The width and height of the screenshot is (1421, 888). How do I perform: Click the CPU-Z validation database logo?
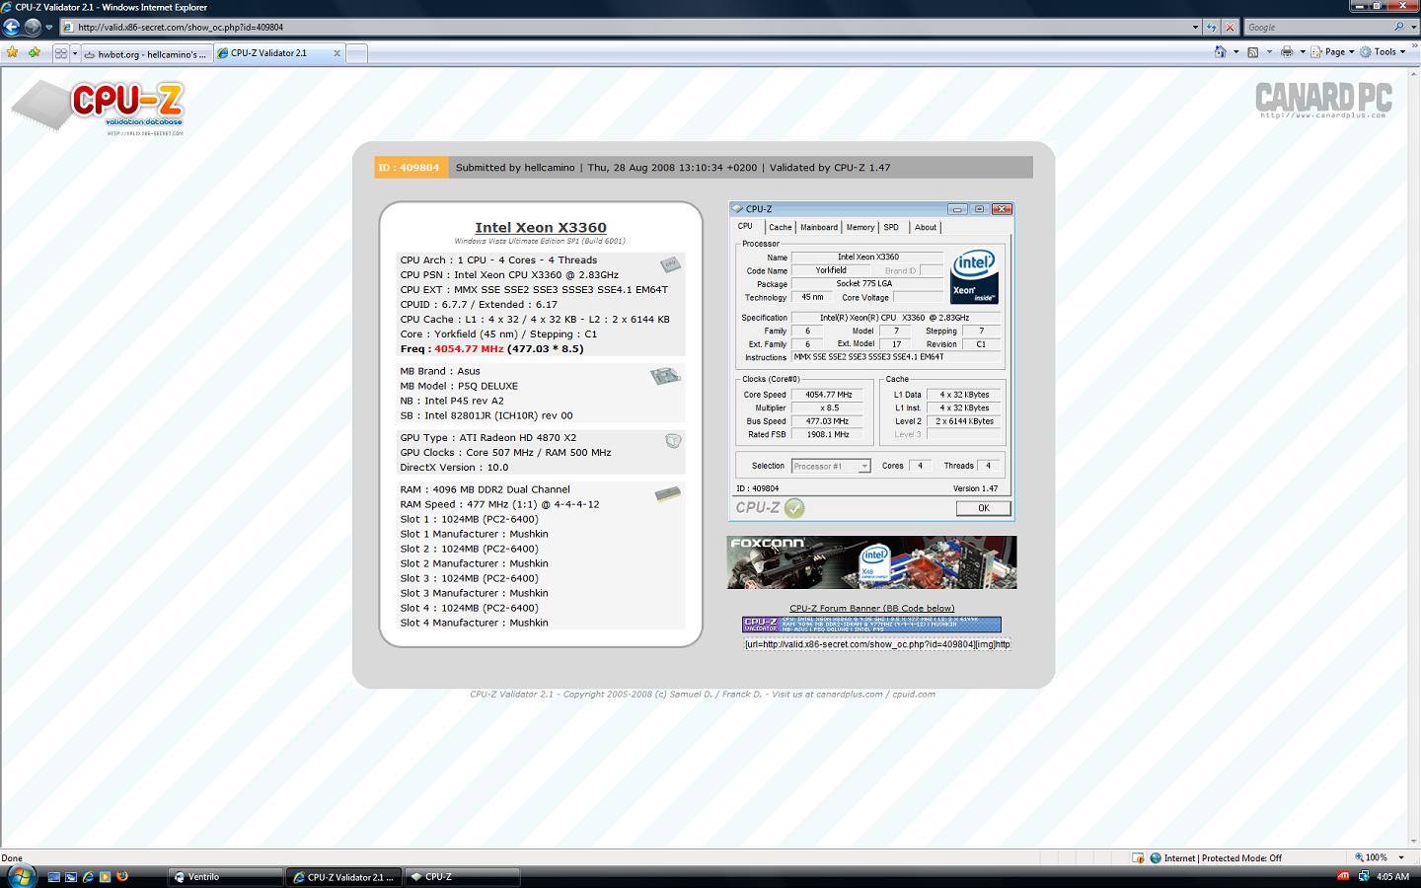tap(99, 109)
